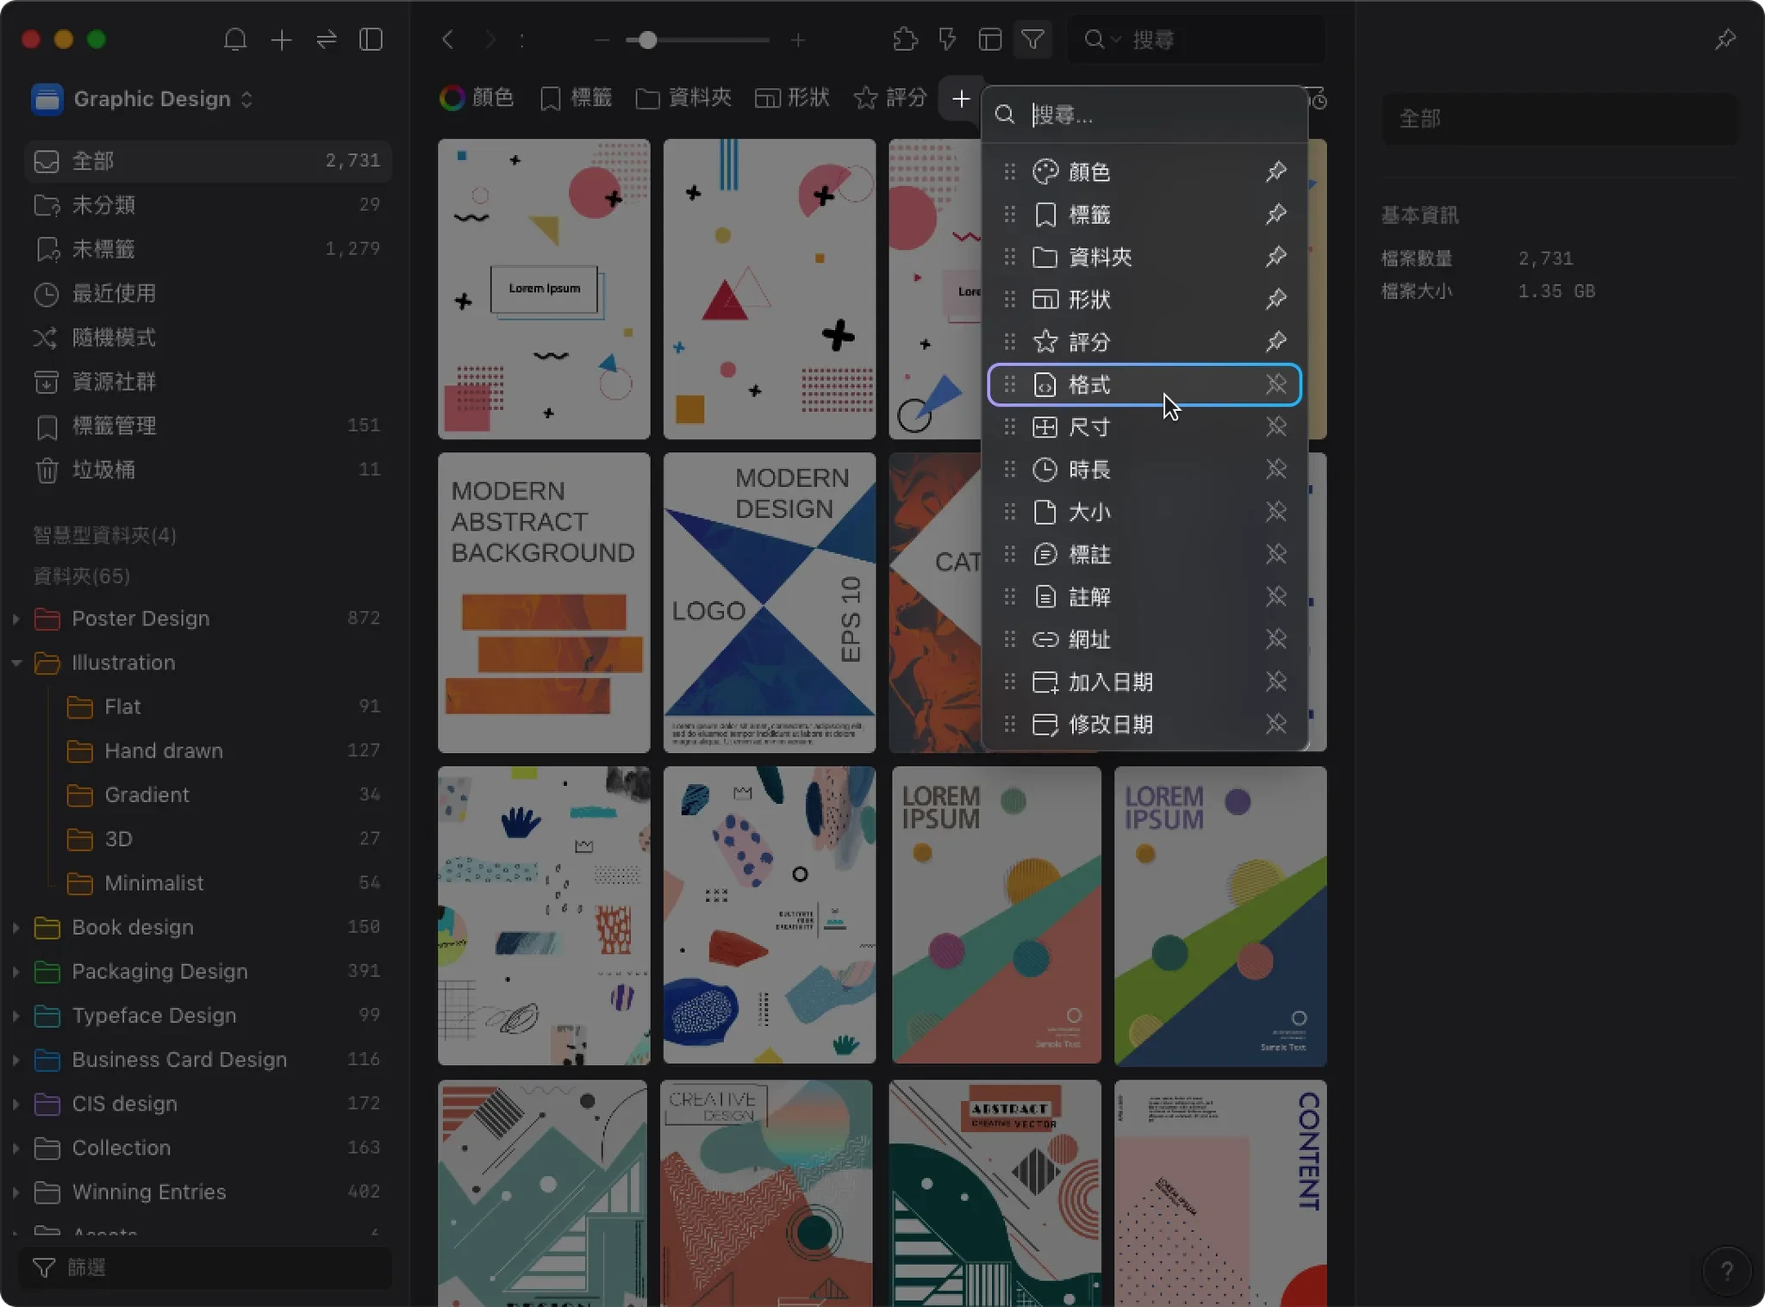Click the 形狀 filter button in filter bar

tap(792, 98)
